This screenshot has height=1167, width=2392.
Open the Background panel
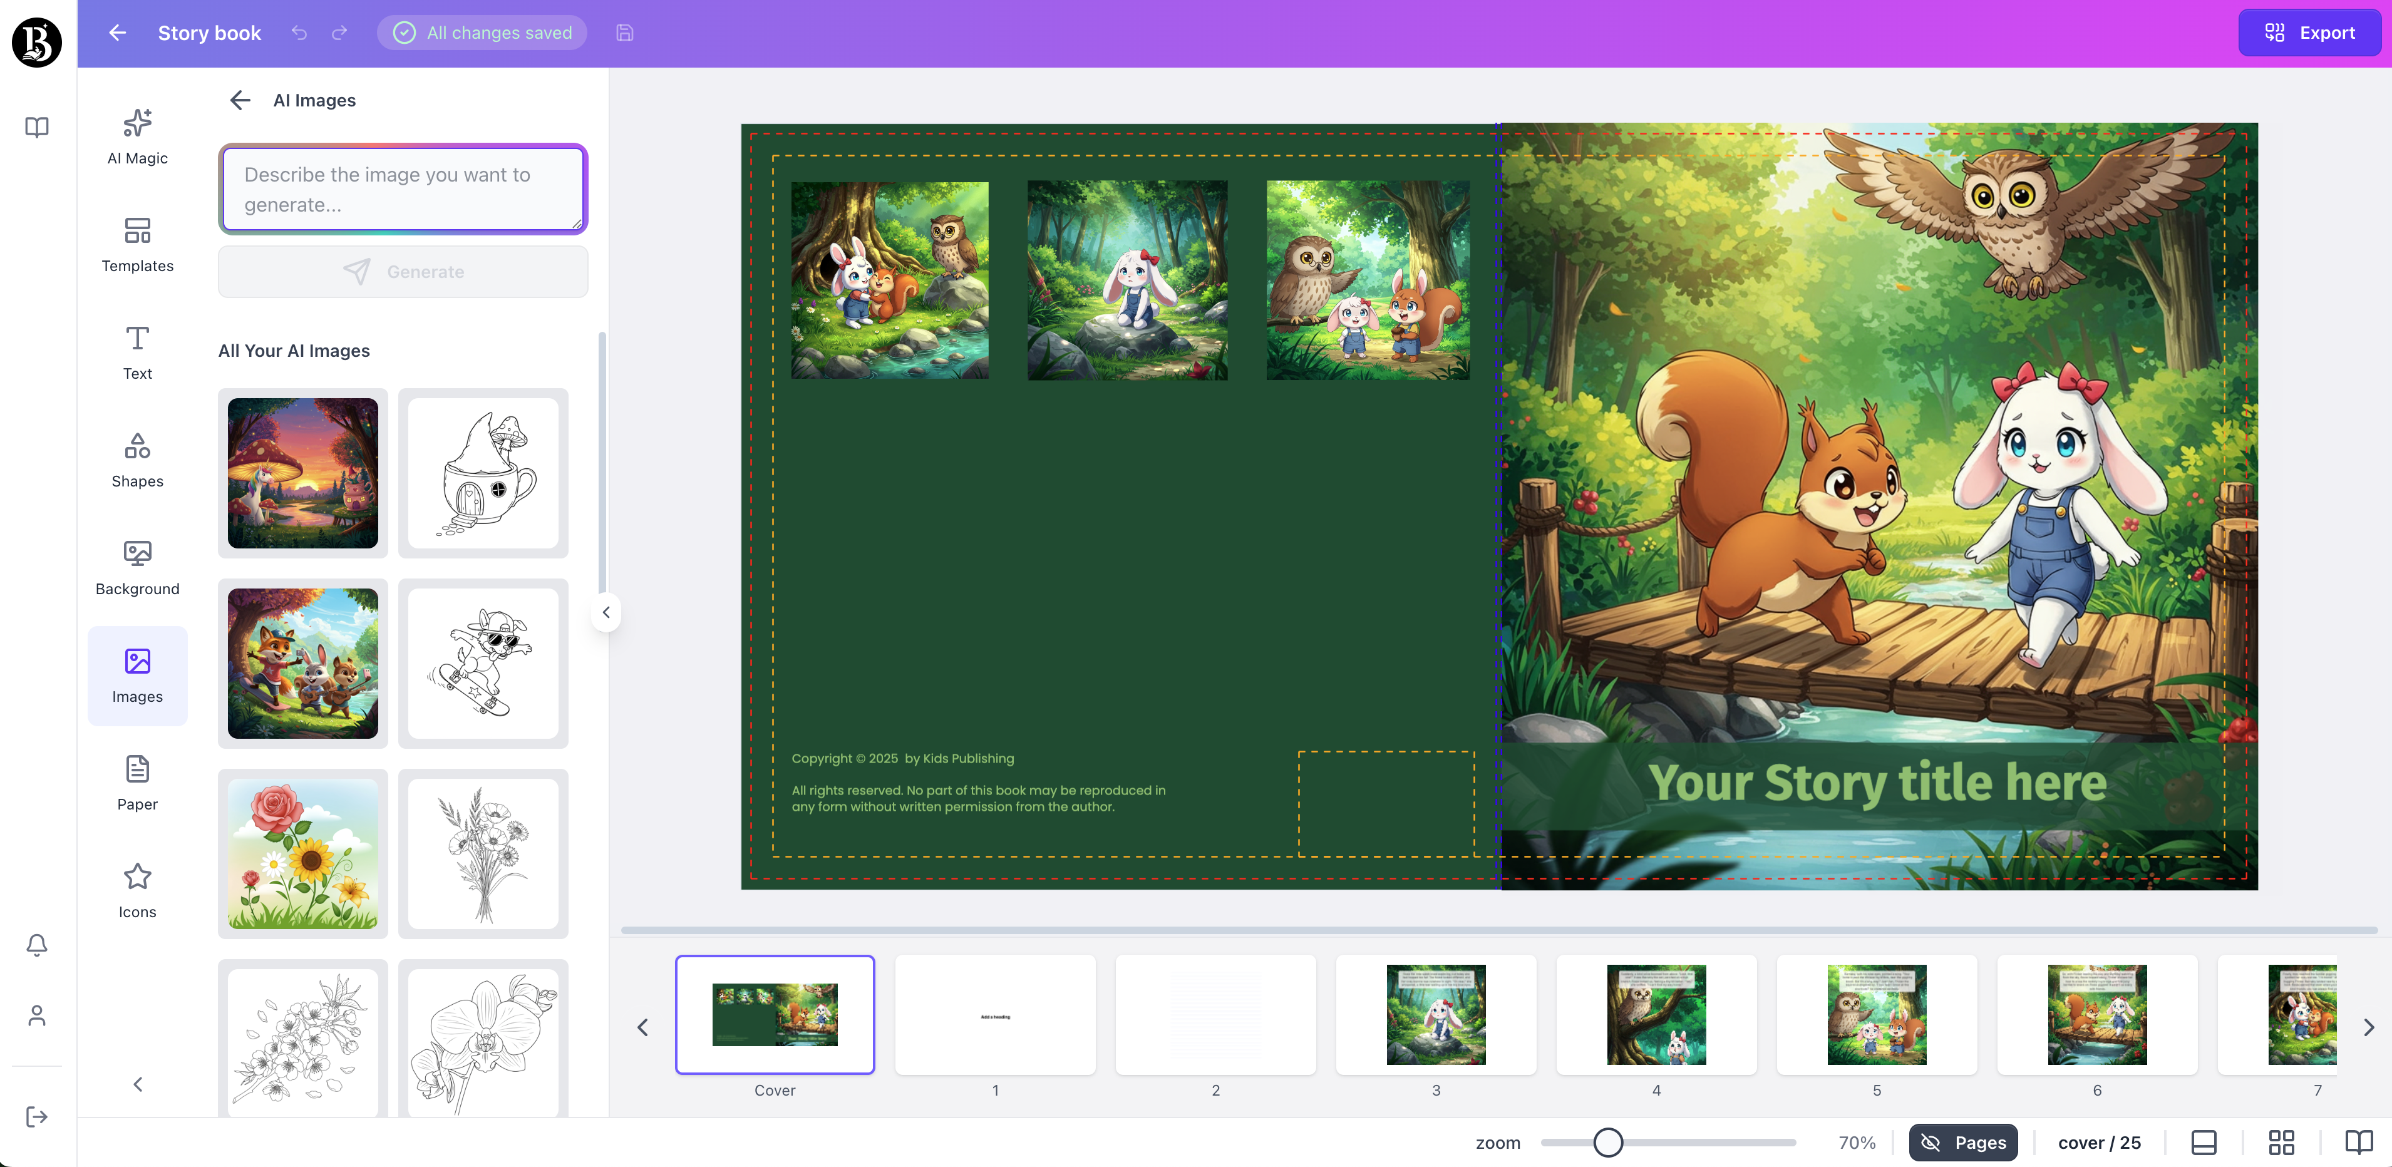[137, 567]
